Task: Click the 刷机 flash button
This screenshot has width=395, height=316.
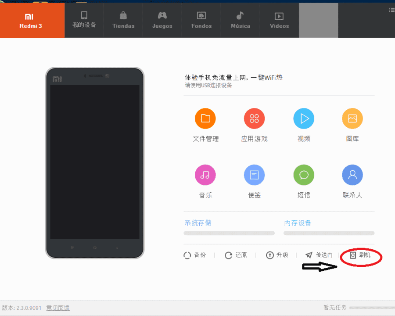Action: 360,255
